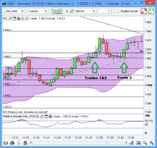Viewport: 157px width, 148px height.
Task: Open the Marché order type dropdown
Action: [x=86, y=11]
